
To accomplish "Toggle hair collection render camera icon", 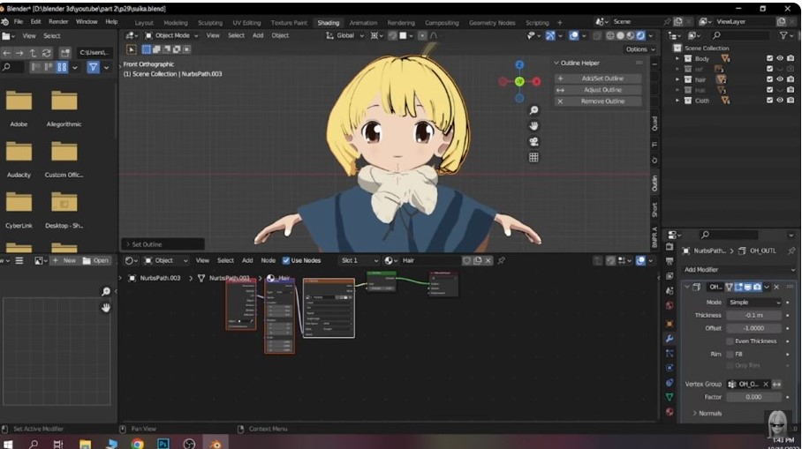I will (791, 79).
